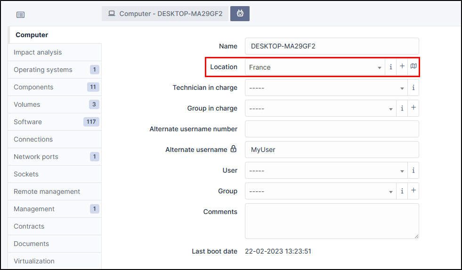The height and width of the screenshot is (270, 462).
Task: Expand the Technician in charge dropdown
Action: pos(326,88)
